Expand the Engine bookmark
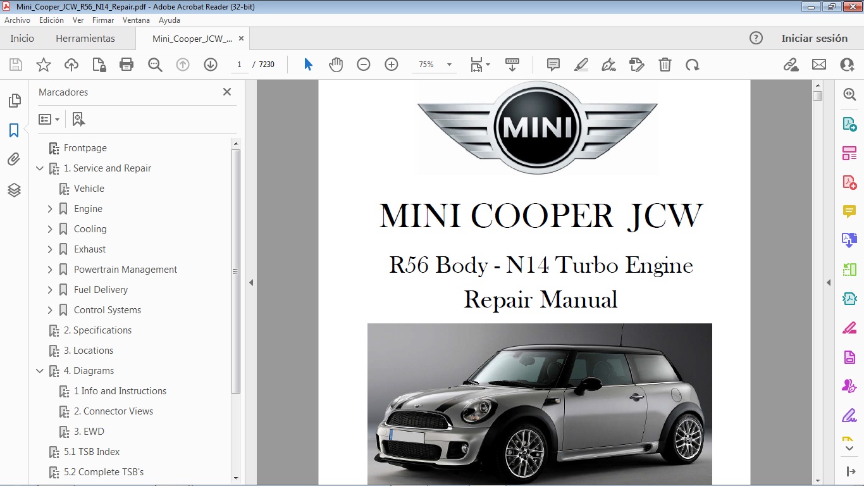 point(51,208)
